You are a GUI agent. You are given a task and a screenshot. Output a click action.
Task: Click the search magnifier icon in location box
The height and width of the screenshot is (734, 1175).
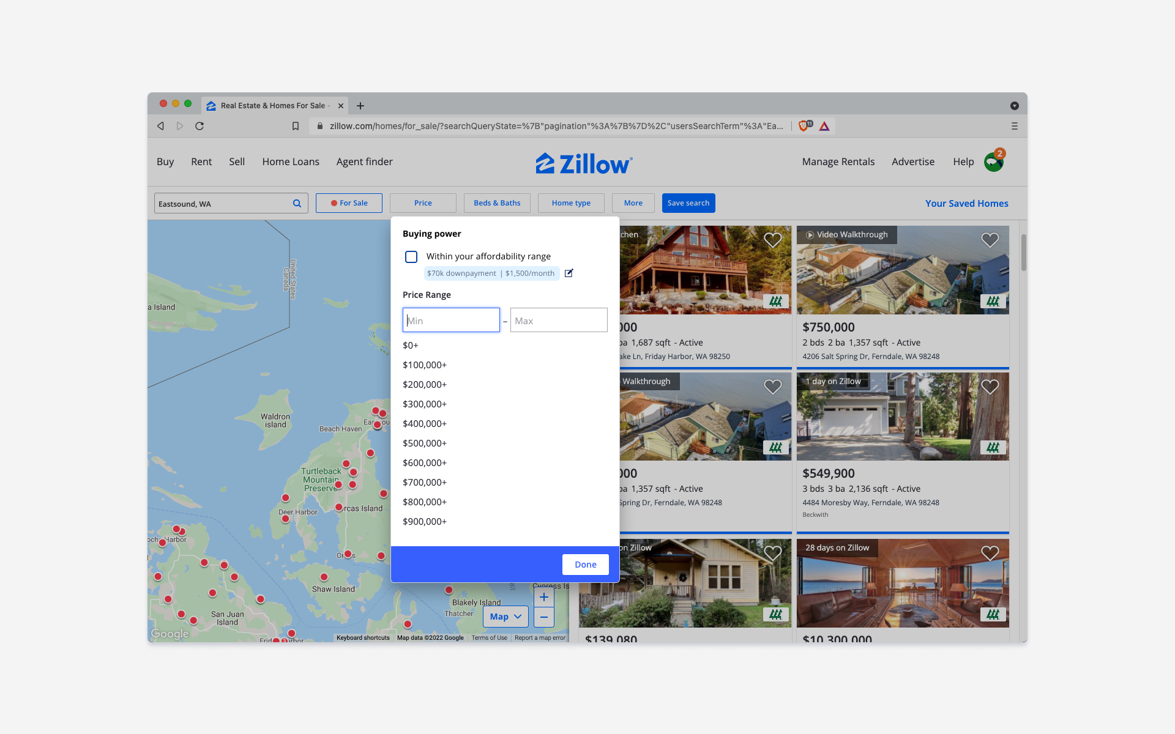[x=297, y=204]
